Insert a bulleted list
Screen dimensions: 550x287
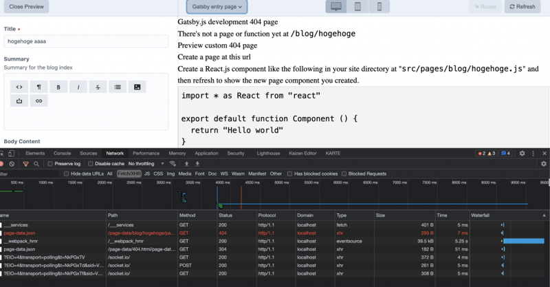click(x=118, y=87)
